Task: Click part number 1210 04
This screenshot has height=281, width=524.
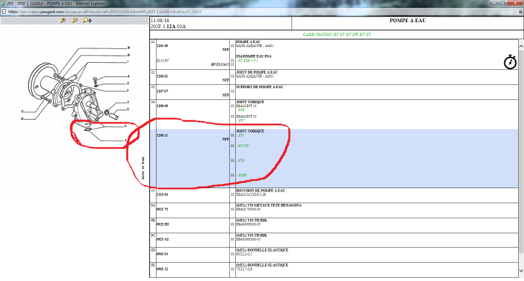Action: (x=162, y=195)
